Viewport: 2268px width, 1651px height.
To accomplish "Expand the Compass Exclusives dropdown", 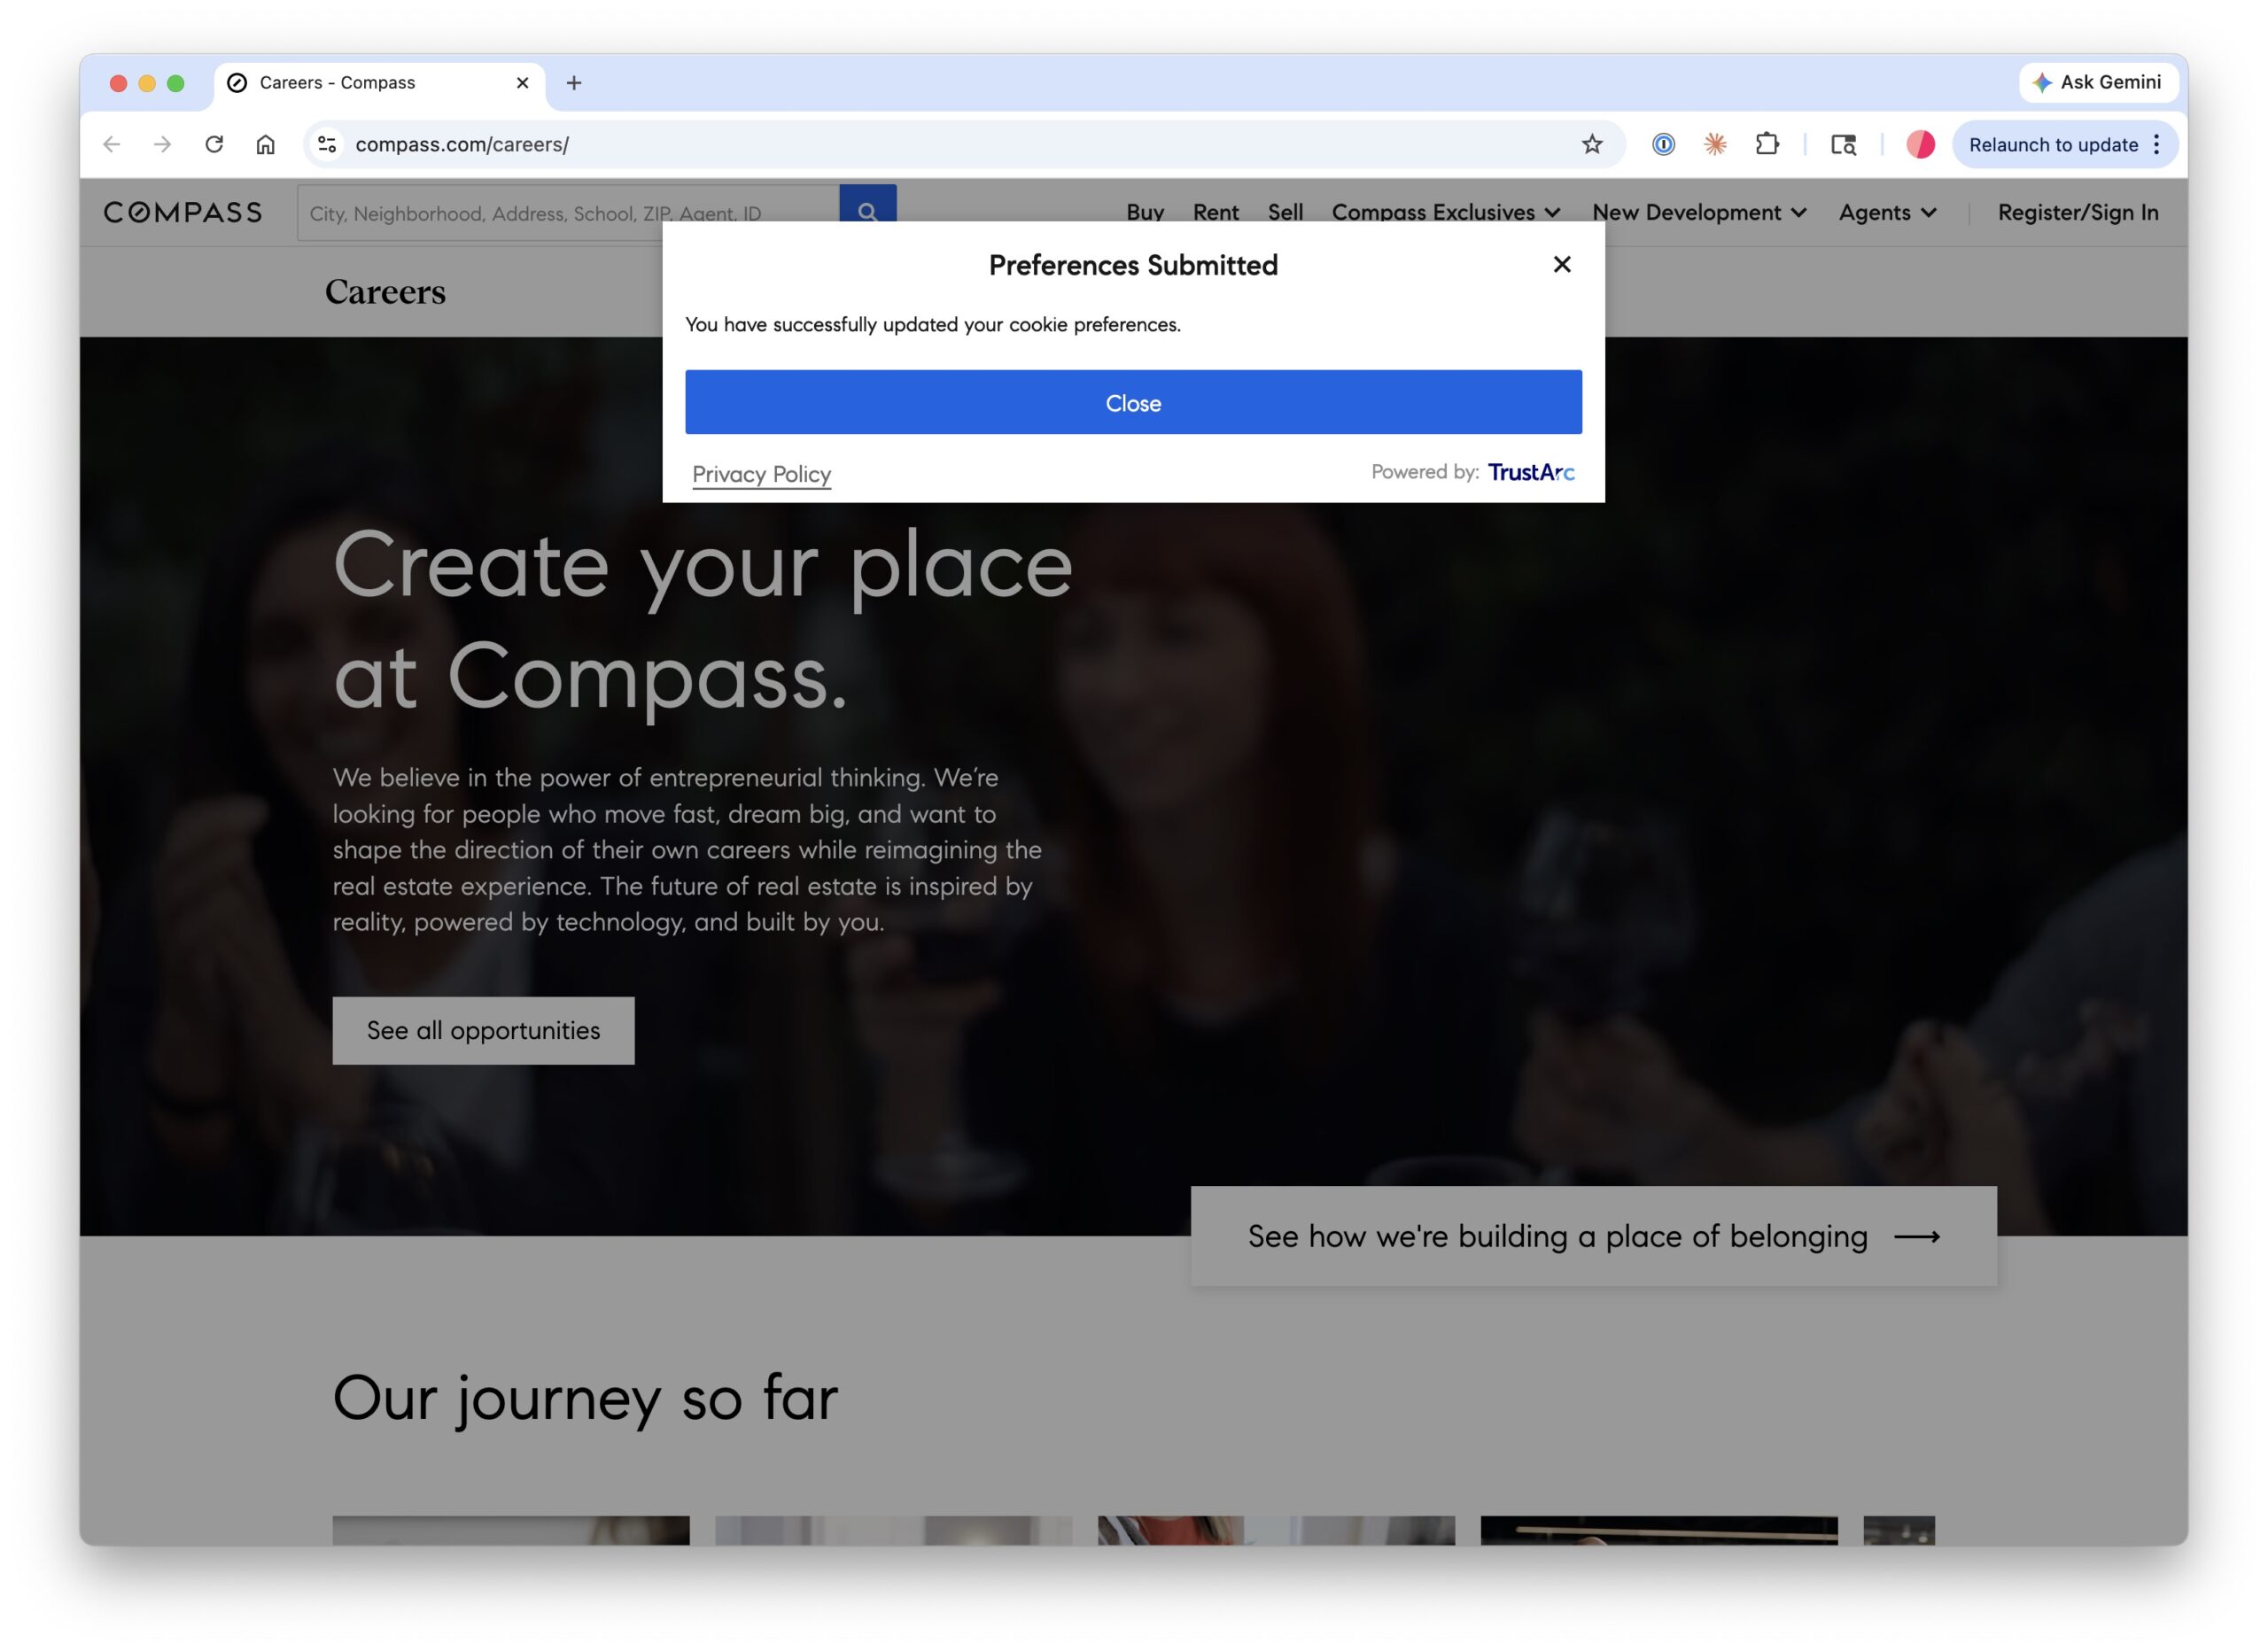I will [x=1445, y=212].
